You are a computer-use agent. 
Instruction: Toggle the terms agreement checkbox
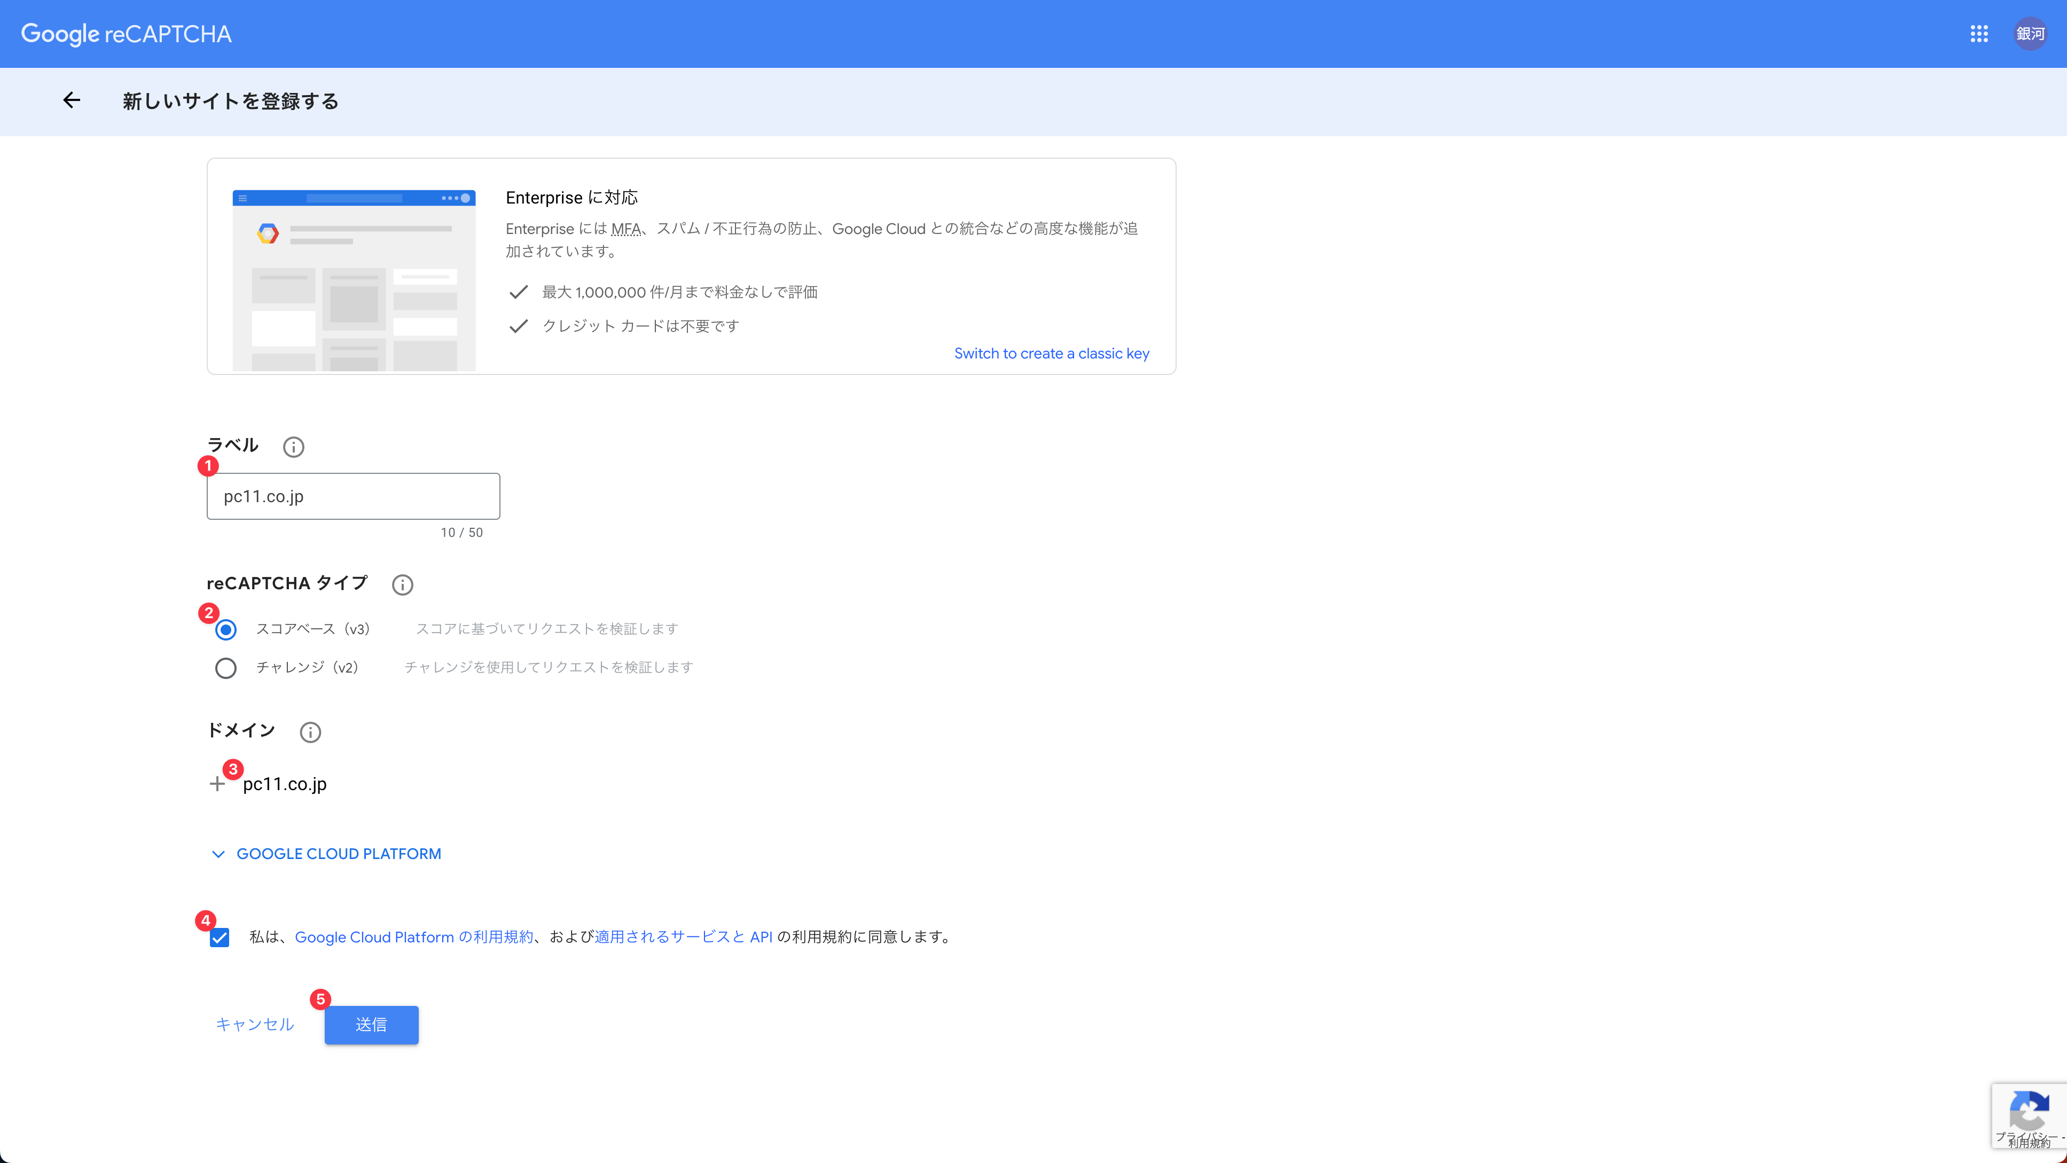220,938
